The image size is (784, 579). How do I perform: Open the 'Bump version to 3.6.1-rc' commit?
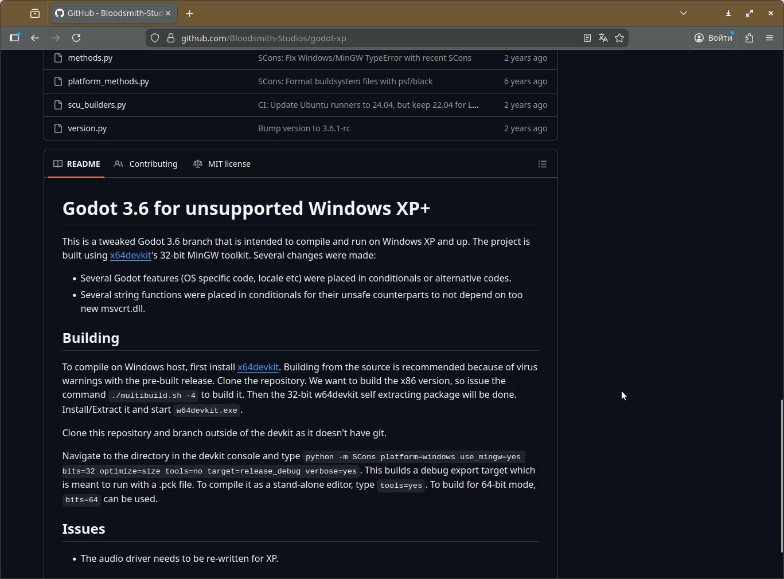click(304, 128)
